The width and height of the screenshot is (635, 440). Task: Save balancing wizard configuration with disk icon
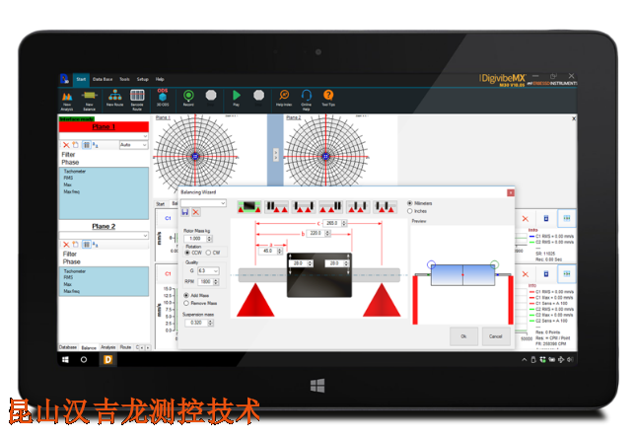(x=184, y=212)
